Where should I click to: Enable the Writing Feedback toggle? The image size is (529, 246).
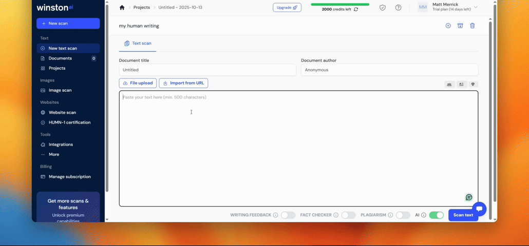[x=288, y=215]
